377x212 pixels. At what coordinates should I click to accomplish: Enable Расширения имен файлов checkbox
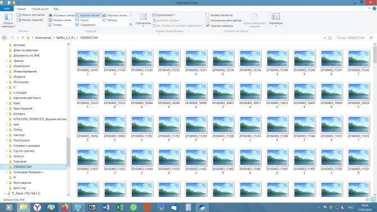208,20
